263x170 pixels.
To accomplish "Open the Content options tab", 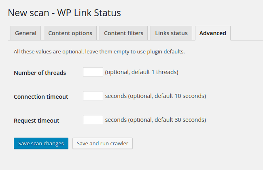I will [x=70, y=33].
